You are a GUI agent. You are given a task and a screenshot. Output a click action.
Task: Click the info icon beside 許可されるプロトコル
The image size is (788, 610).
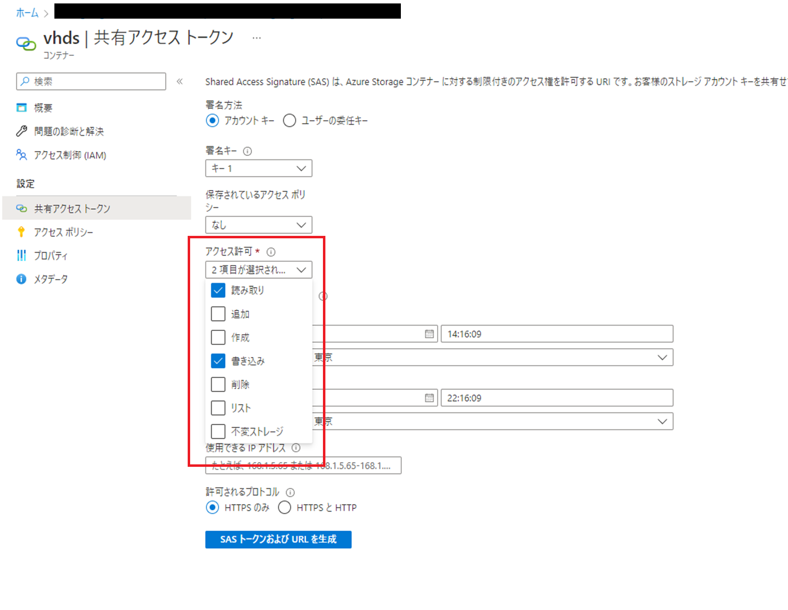290,492
